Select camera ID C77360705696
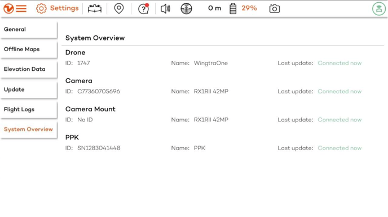This screenshot has width=388, height=217. coord(99,92)
